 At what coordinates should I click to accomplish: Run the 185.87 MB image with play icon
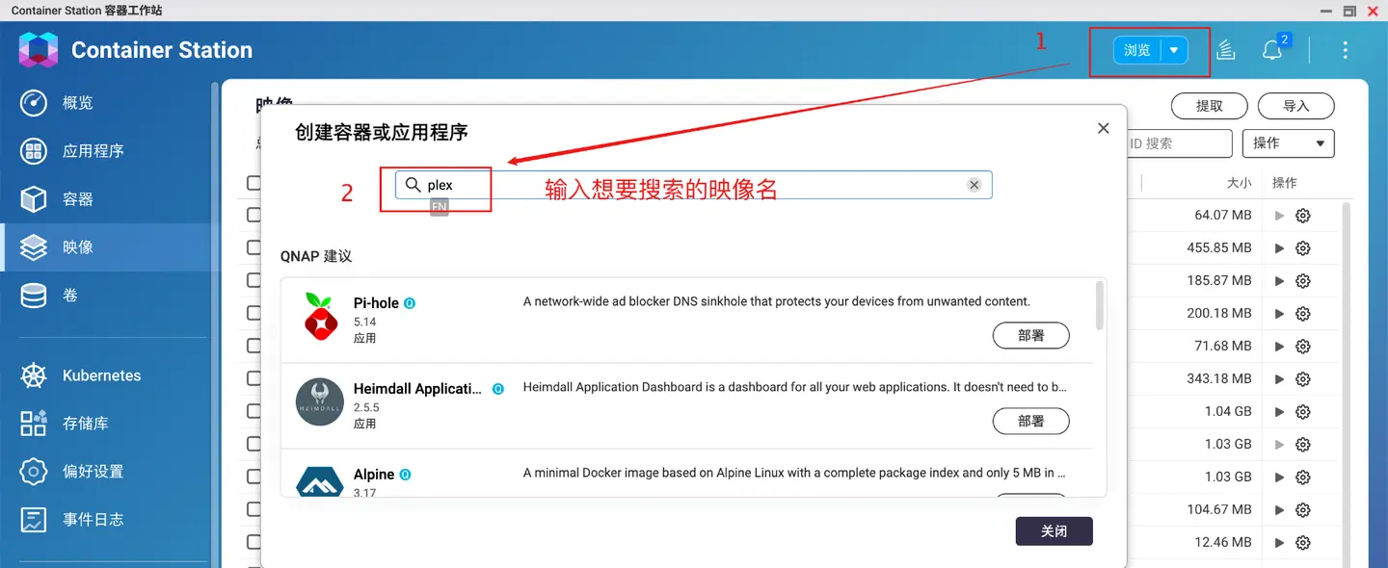pos(1280,281)
